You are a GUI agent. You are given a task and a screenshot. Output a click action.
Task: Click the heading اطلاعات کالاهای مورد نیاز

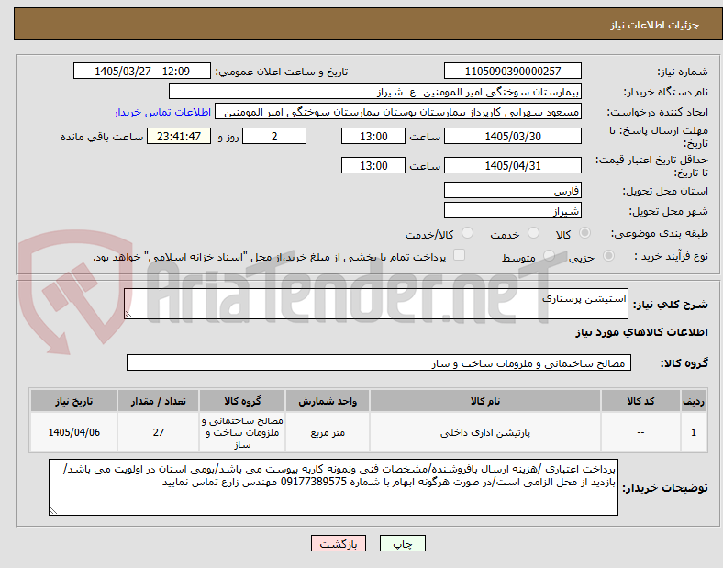tap(641, 332)
